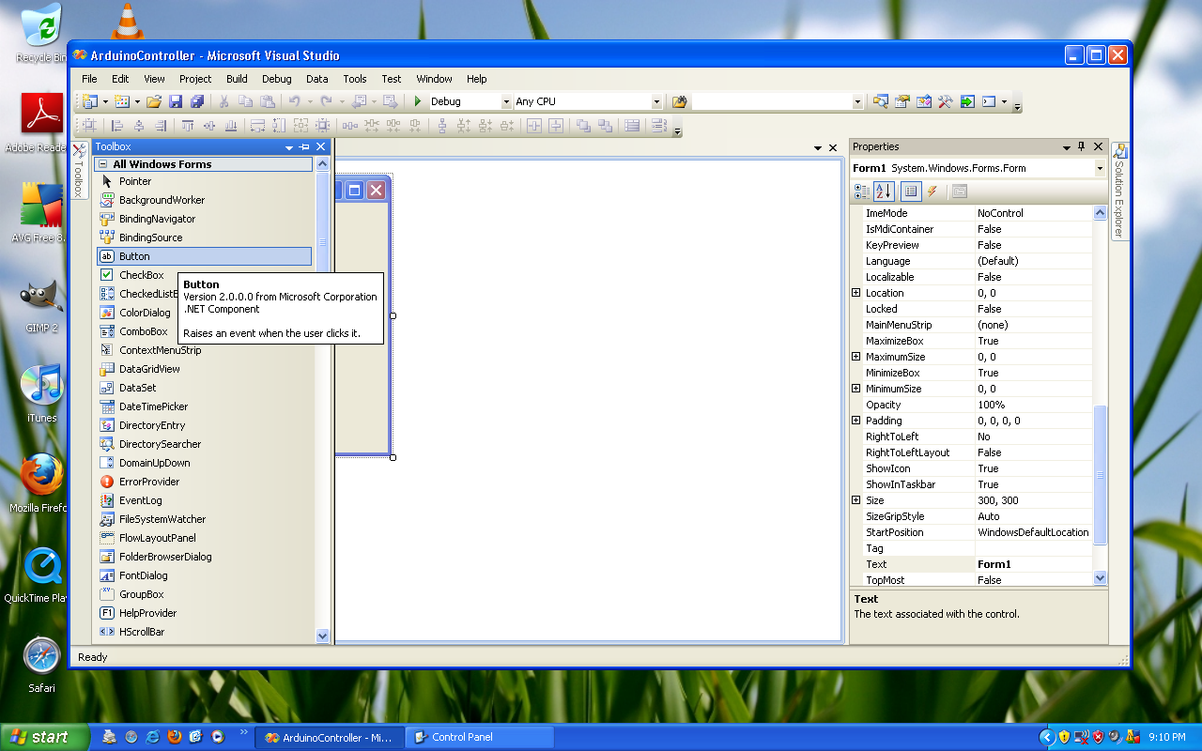Select the DateTimePicker control in Toolbox
The image size is (1202, 751).
click(205, 406)
